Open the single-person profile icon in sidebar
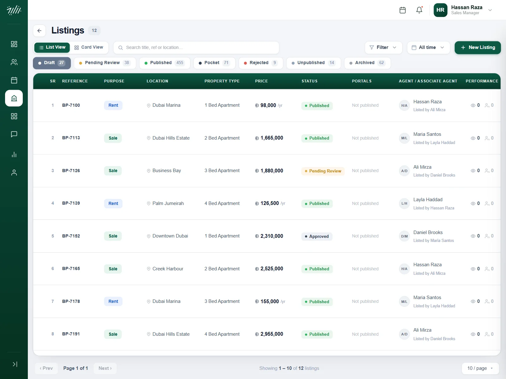506x379 pixels. point(14,172)
